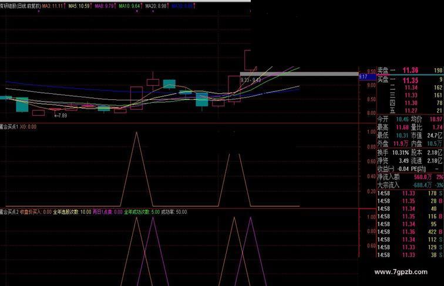Click the 收益(一) -0.04 value
This screenshot has height=286, width=444.
(403, 169)
